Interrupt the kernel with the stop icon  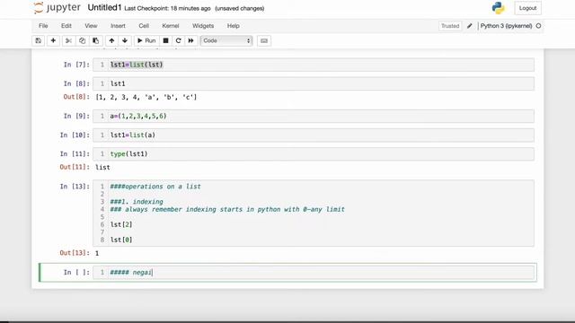(x=165, y=40)
